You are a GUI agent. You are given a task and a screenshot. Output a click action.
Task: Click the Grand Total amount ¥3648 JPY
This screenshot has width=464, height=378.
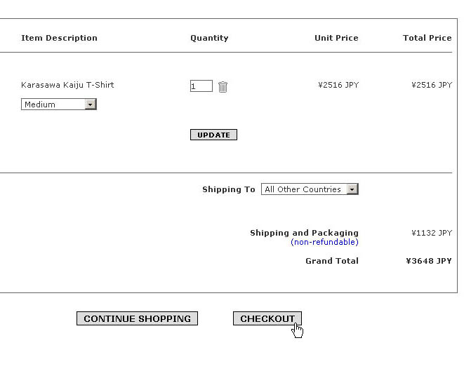[x=429, y=261]
